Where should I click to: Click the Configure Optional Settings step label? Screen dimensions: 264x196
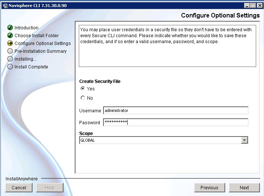click(x=43, y=44)
